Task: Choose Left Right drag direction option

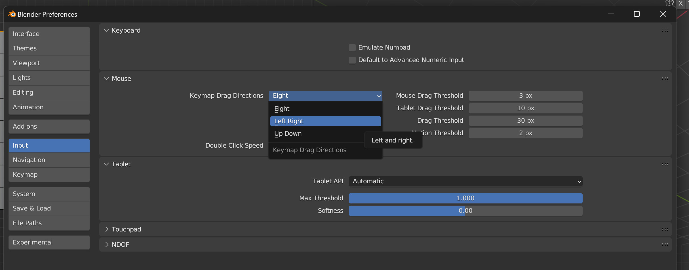Action: [325, 121]
